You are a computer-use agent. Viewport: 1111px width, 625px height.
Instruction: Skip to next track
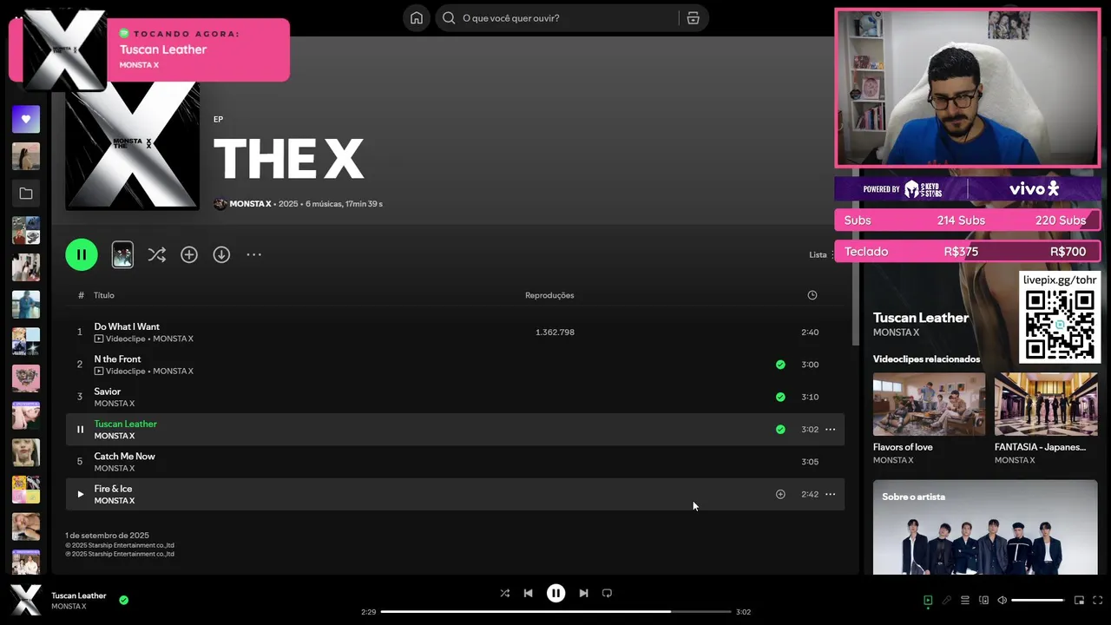583,593
